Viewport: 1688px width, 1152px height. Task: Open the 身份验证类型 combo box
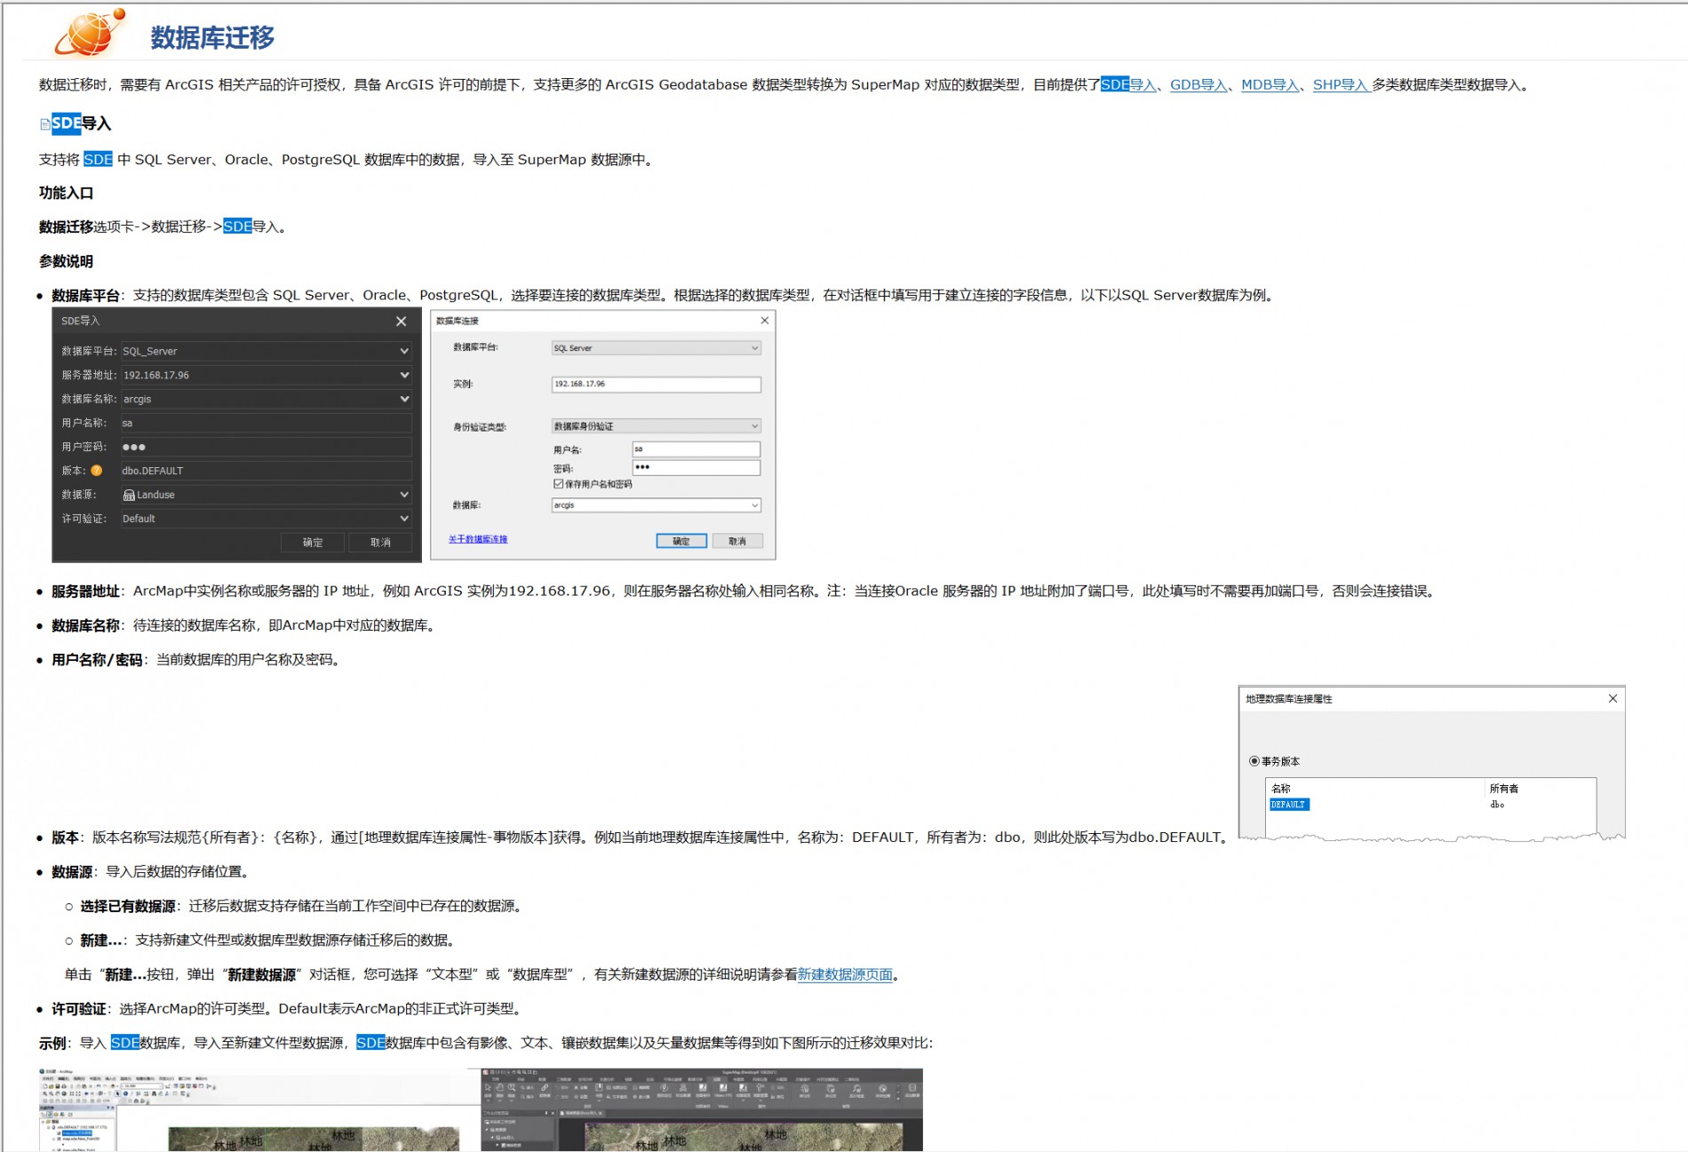pos(656,426)
